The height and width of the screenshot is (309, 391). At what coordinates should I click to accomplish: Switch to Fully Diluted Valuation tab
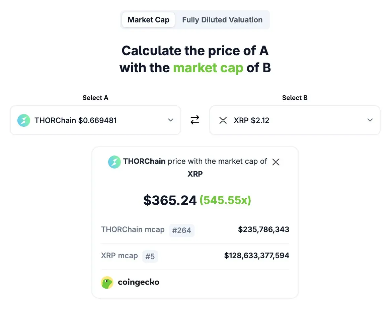(222, 20)
